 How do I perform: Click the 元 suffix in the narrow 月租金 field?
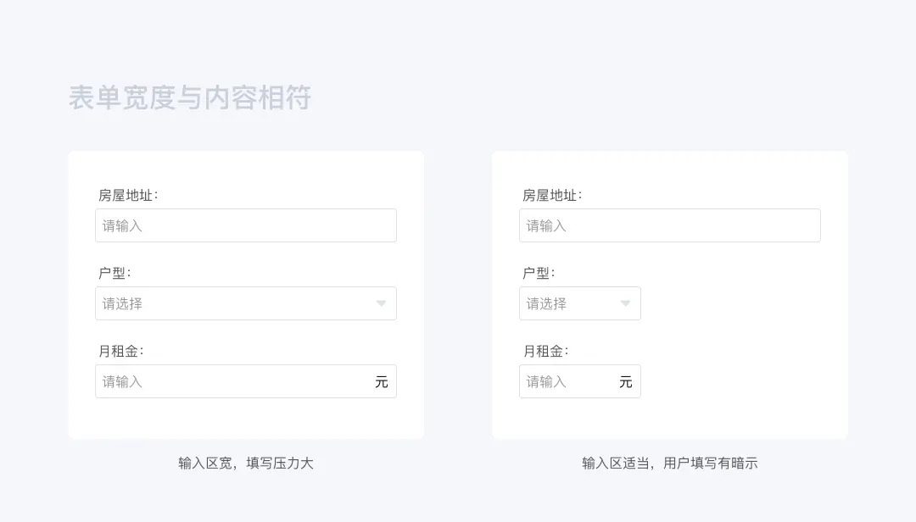626,382
